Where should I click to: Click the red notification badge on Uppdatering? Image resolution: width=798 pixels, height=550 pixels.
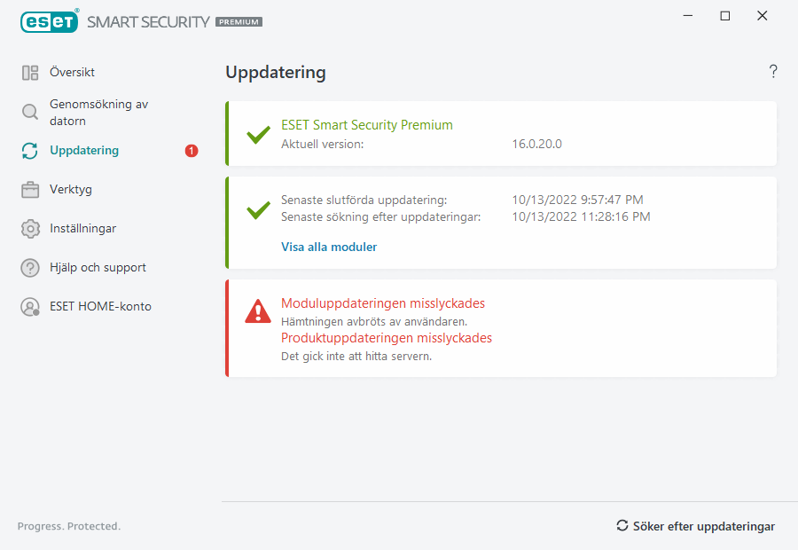[x=192, y=151]
